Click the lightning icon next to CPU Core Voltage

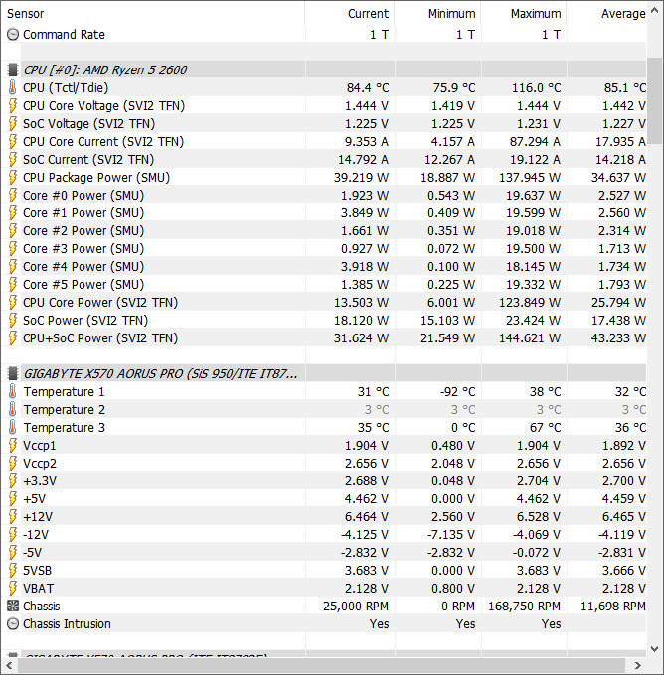click(12, 106)
